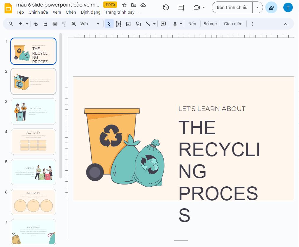The height and width of the screenshot is (247, 299).
Task: Click the print icon
Action: click(55, 24)
